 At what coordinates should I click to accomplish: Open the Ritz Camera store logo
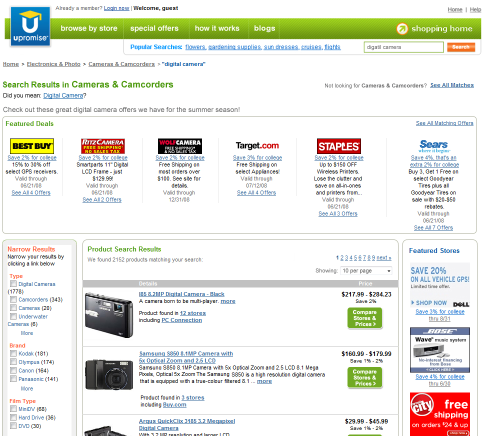tap(103, 146)
